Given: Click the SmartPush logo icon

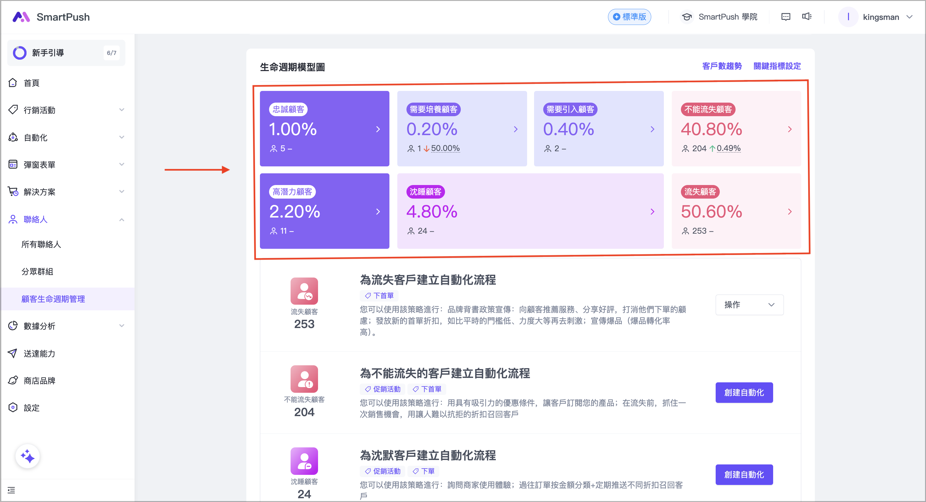Looking at the screenshot, I should (21, 17).
